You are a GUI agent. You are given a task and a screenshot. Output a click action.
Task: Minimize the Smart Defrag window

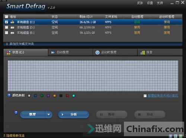(172, 3)
